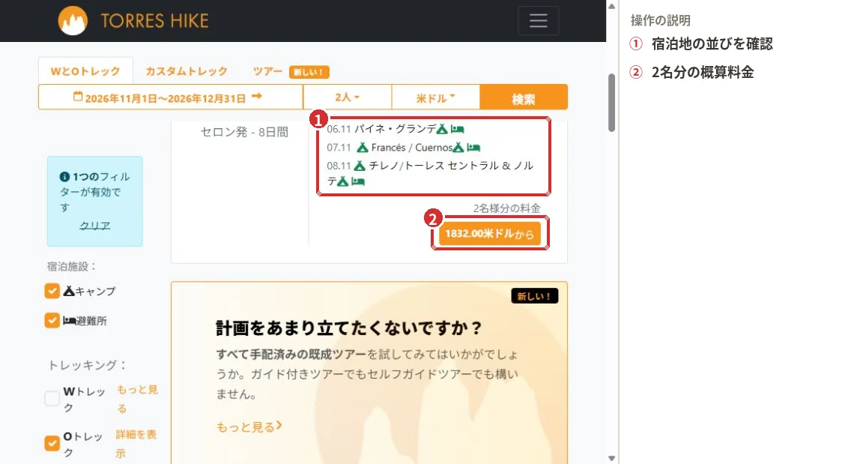Click the 1832.00米ドルから price button
Viewport: 842px width, 464px height.
tap(489, 234)
